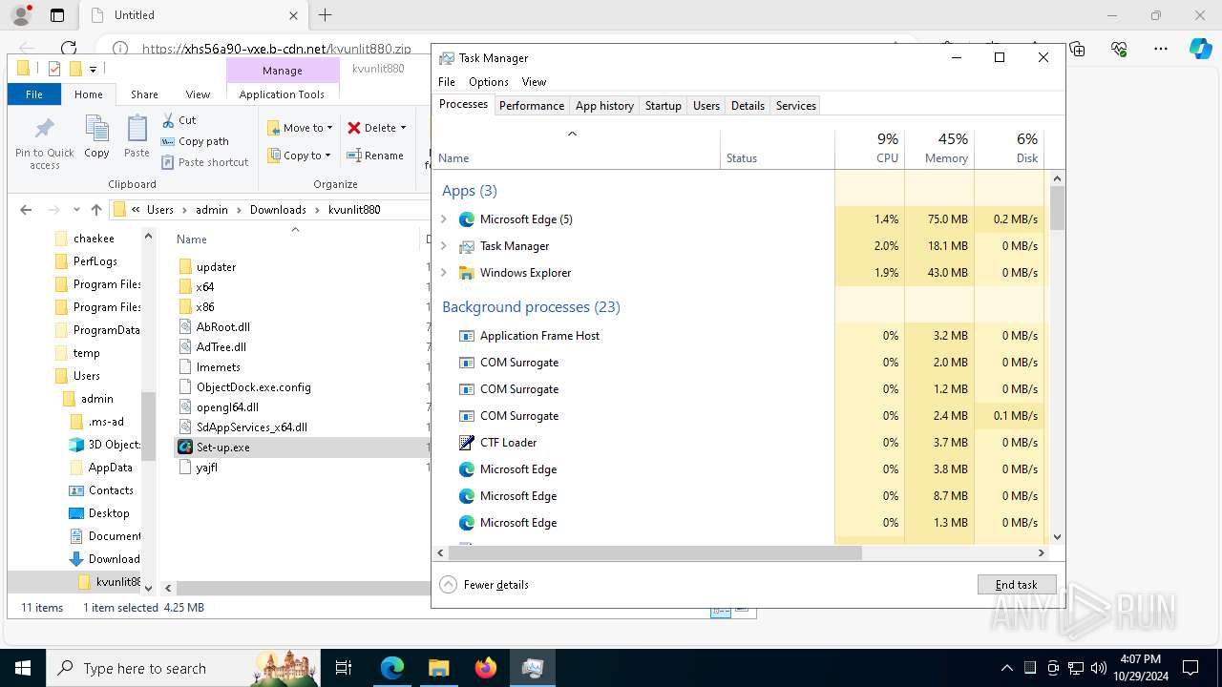Switch to Performance tab
The height and width of the screenshot is (687, 1222).
(532, 106)
